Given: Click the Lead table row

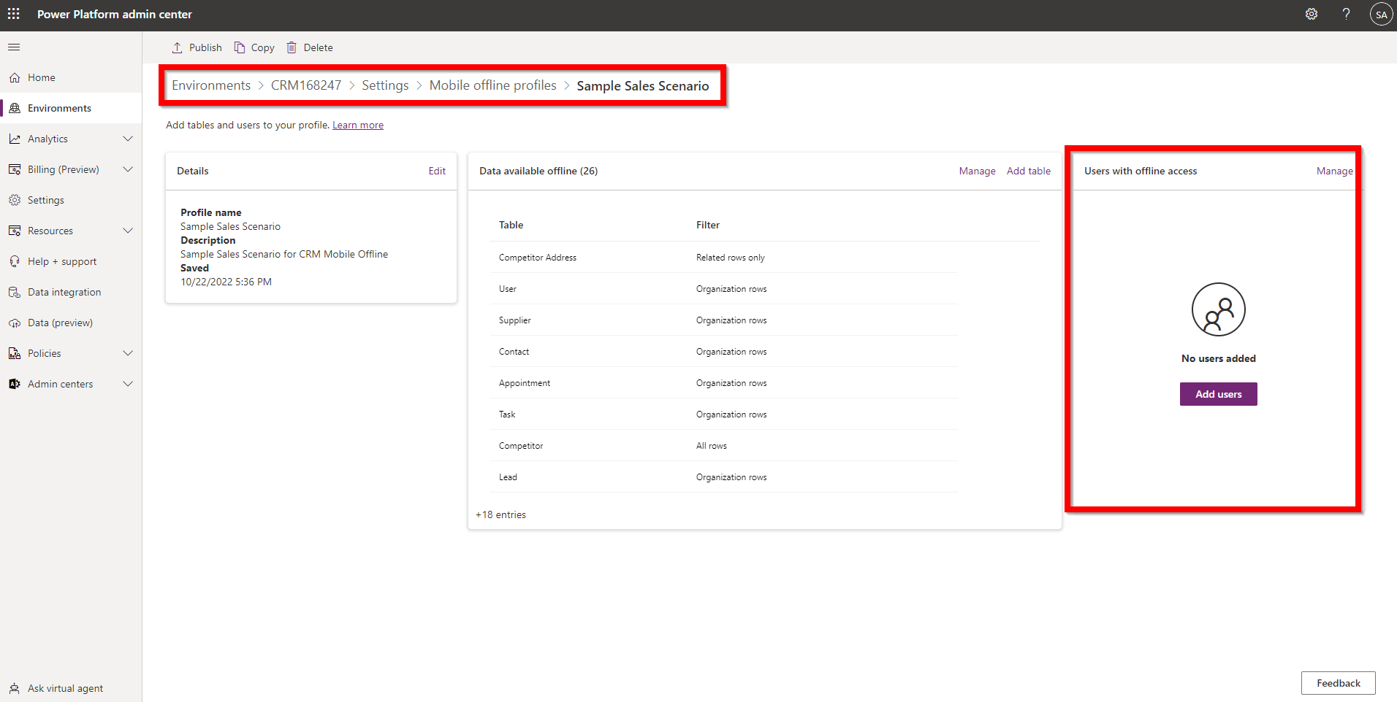Looking at the screenshot, I should click(x=724, y=477).
